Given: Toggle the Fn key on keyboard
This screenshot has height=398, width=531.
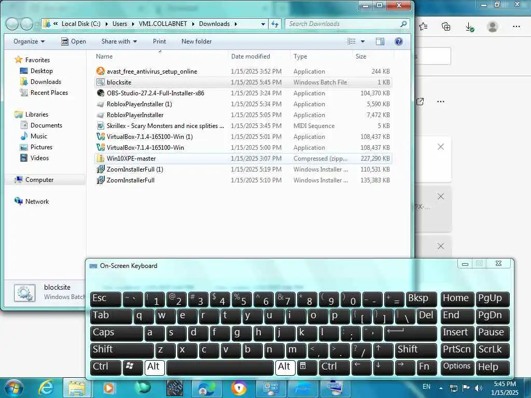Looking at the screenshot, I should pos(427,367).
